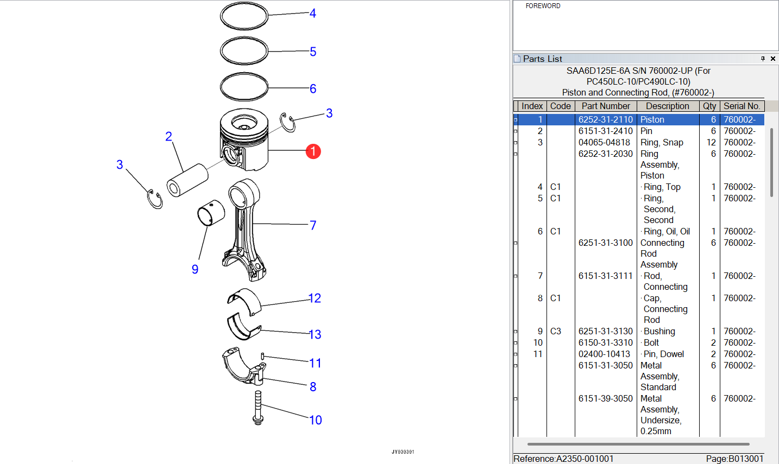The height and width of the screenshot is (464, 779).
Task: Click callout number 7 for connecting rod
Action: [313, 225]
